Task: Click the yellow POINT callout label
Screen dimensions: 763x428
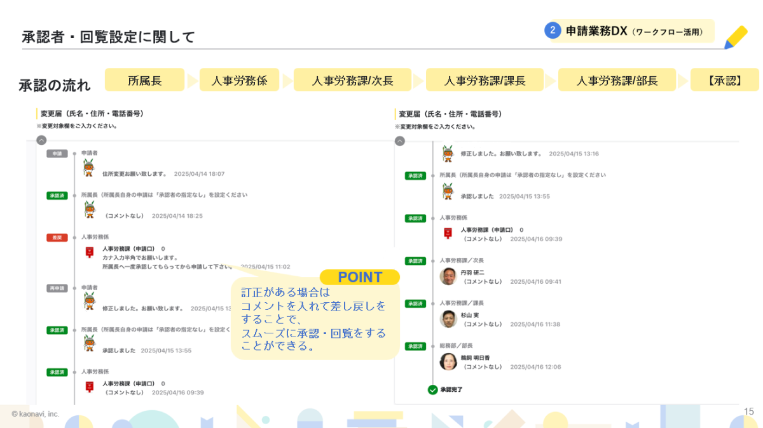Action: [x=359, y=277]
